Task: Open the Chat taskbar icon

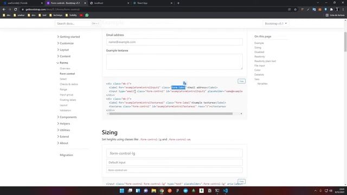Action: point(146,191)
